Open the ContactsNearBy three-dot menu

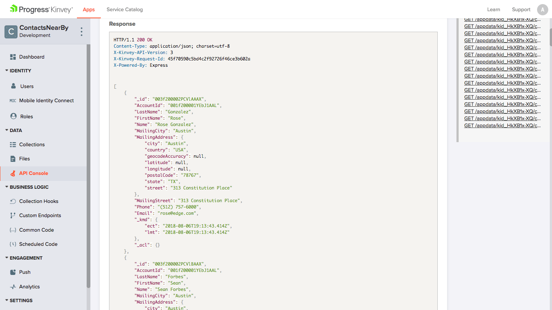pyautogui.click(x=81, y=32)
